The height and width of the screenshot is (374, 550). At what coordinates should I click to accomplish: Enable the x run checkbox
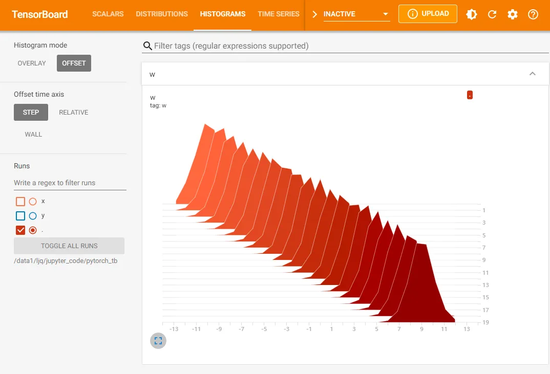click(x=20, y=202)
